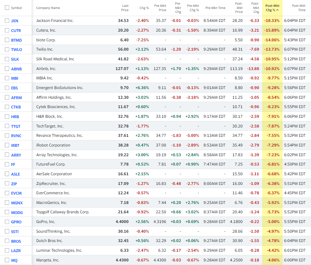Open the BROS ticker link

click(x=16, y=241)
